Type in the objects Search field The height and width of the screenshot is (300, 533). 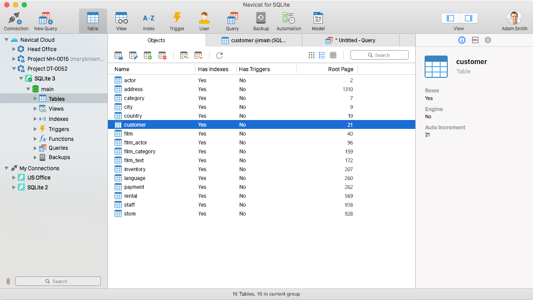pos(379,55)
